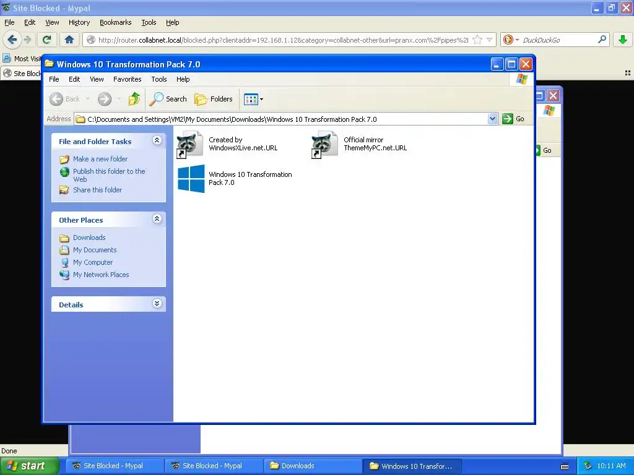
Task: Click Share this folder
Action: 97,190
